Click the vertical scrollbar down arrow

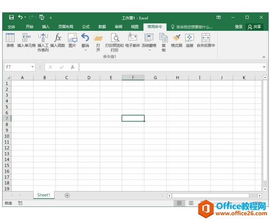[265, 189]
